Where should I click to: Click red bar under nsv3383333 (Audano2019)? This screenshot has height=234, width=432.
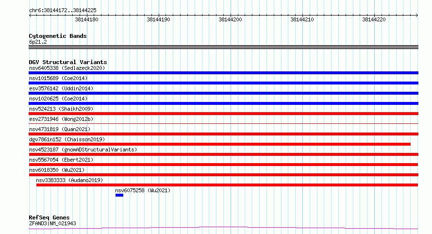click(x=227, y=185)
